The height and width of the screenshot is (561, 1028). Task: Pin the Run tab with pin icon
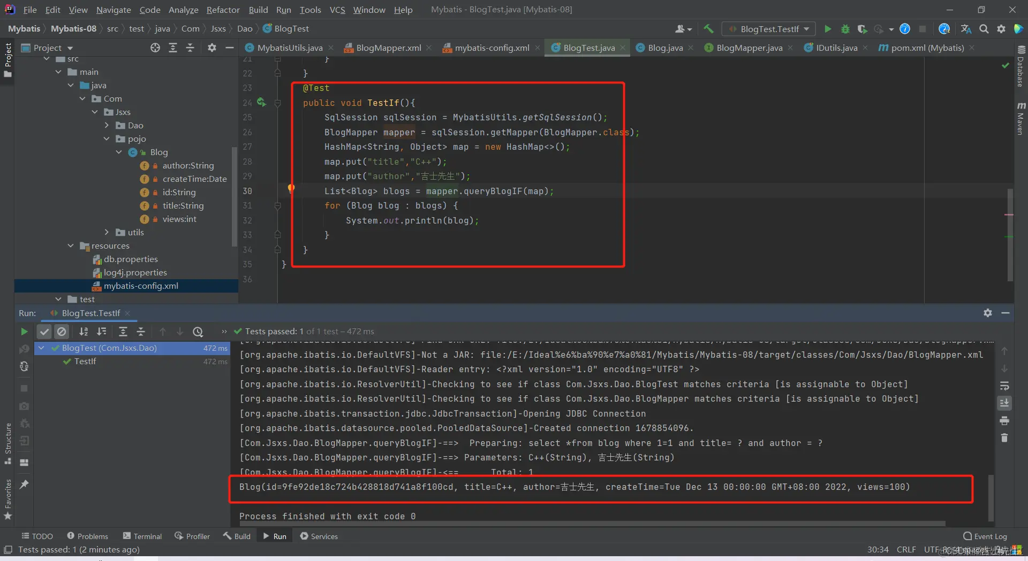tap(24, 485)
